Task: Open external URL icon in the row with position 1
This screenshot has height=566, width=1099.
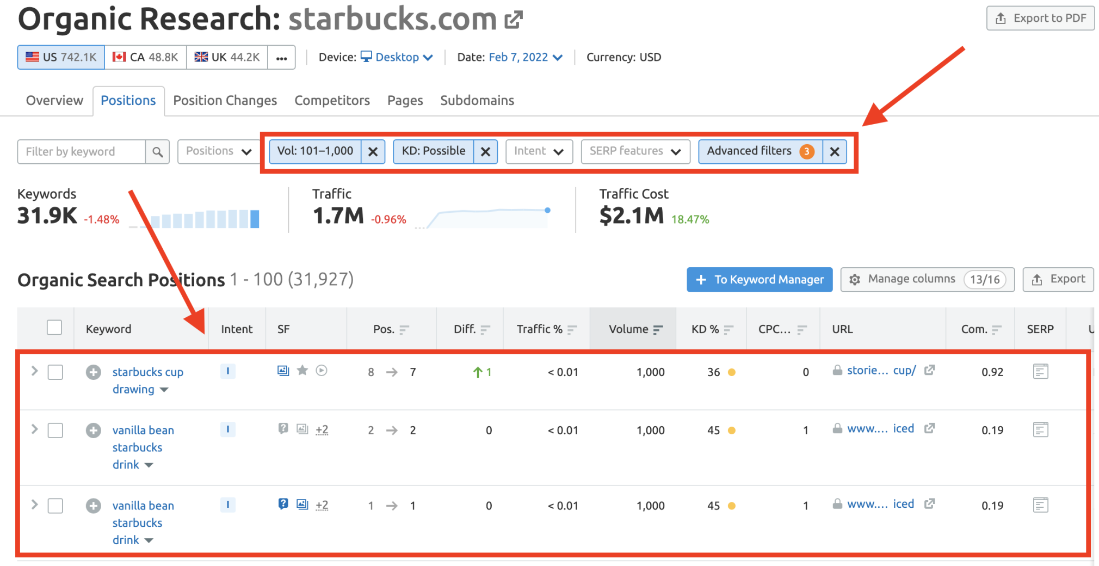Action: tap(929, 504)
